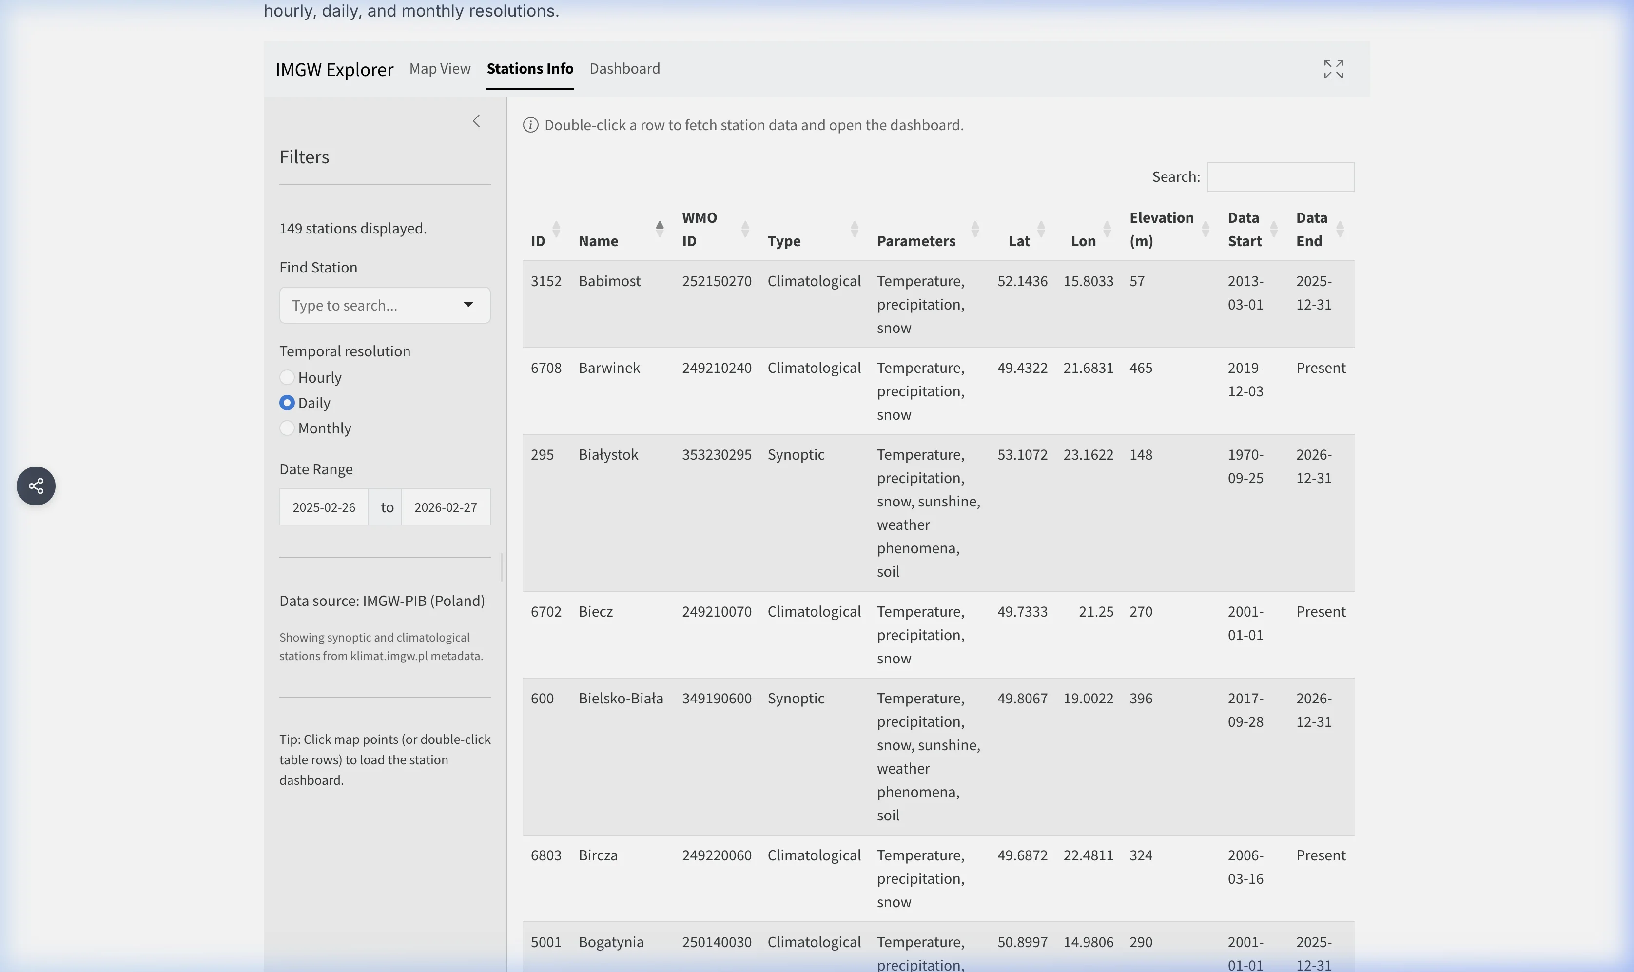The width and height of the screenshot is (1634, 972).
Task: Open start date picker 2025-02-26
Action: (324, 507)
